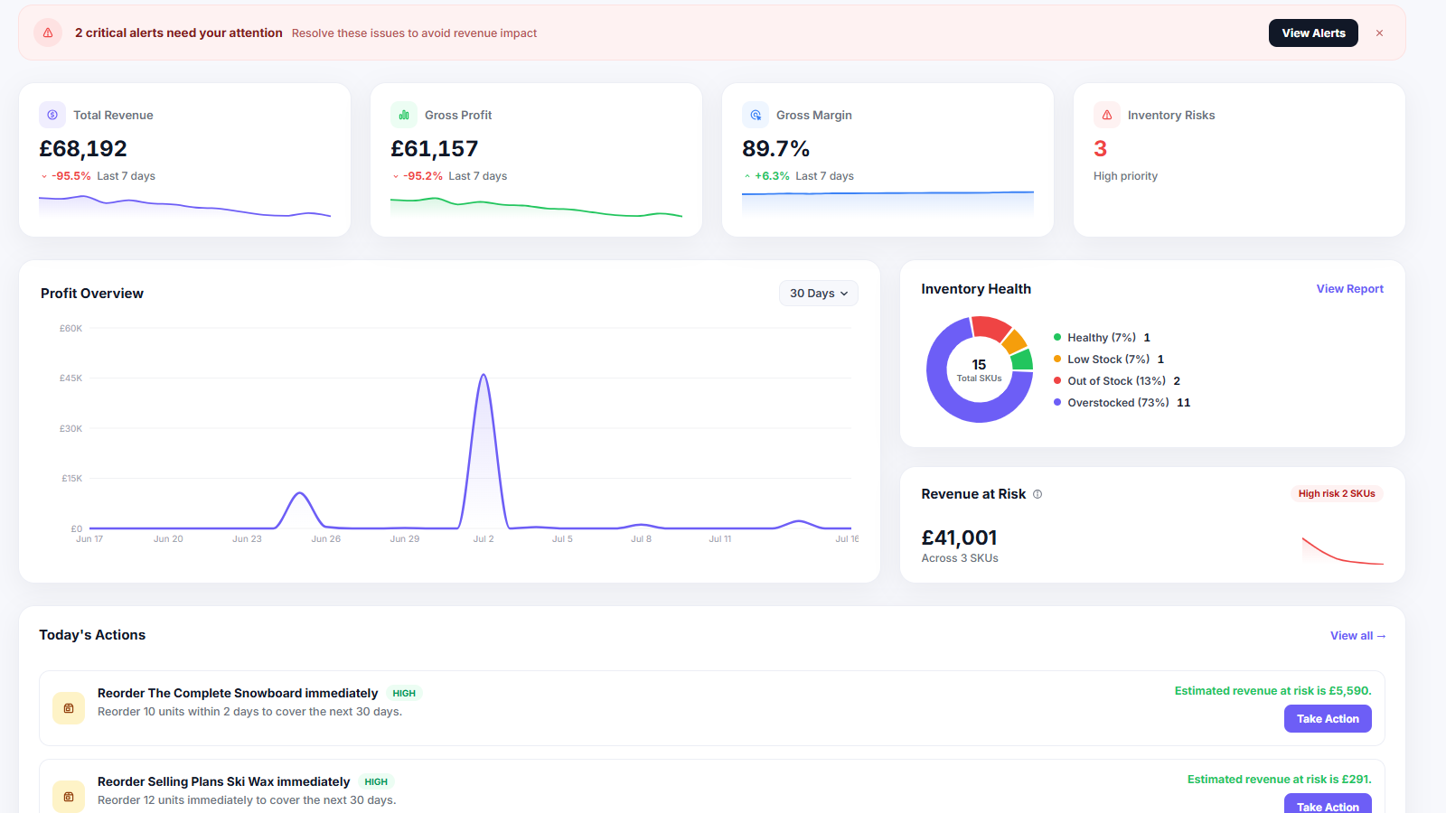Open the View Alerts button

1313,33
